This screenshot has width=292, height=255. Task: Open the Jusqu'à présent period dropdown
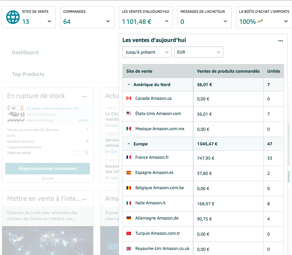pos(147,52)
